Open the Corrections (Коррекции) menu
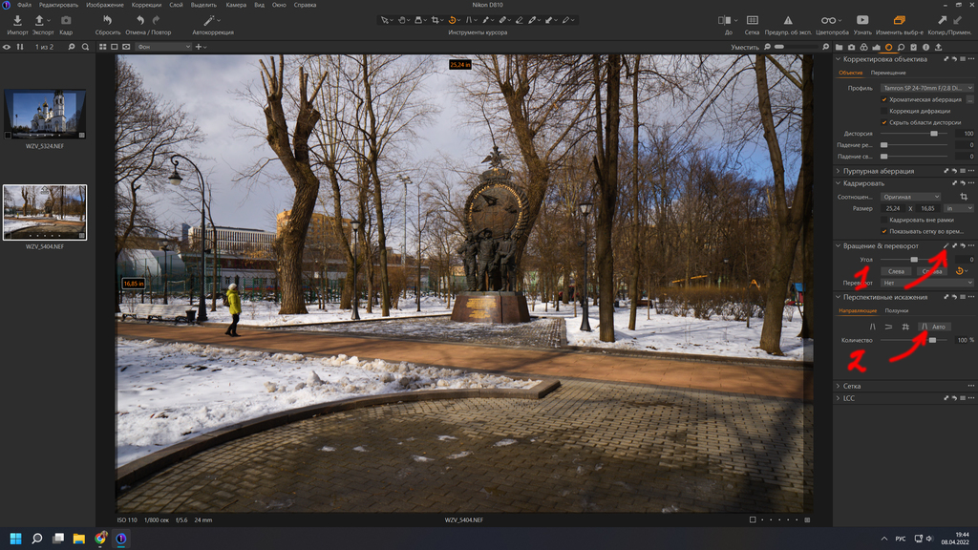Viewport: 978px width, 550px height. pyautogui.click(x=146, y=5)
